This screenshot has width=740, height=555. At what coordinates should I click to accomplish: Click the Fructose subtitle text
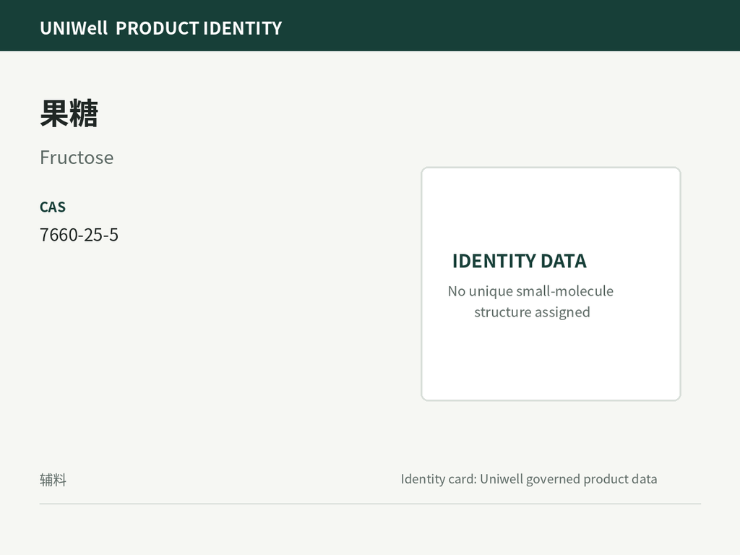(x=77, y=158)
